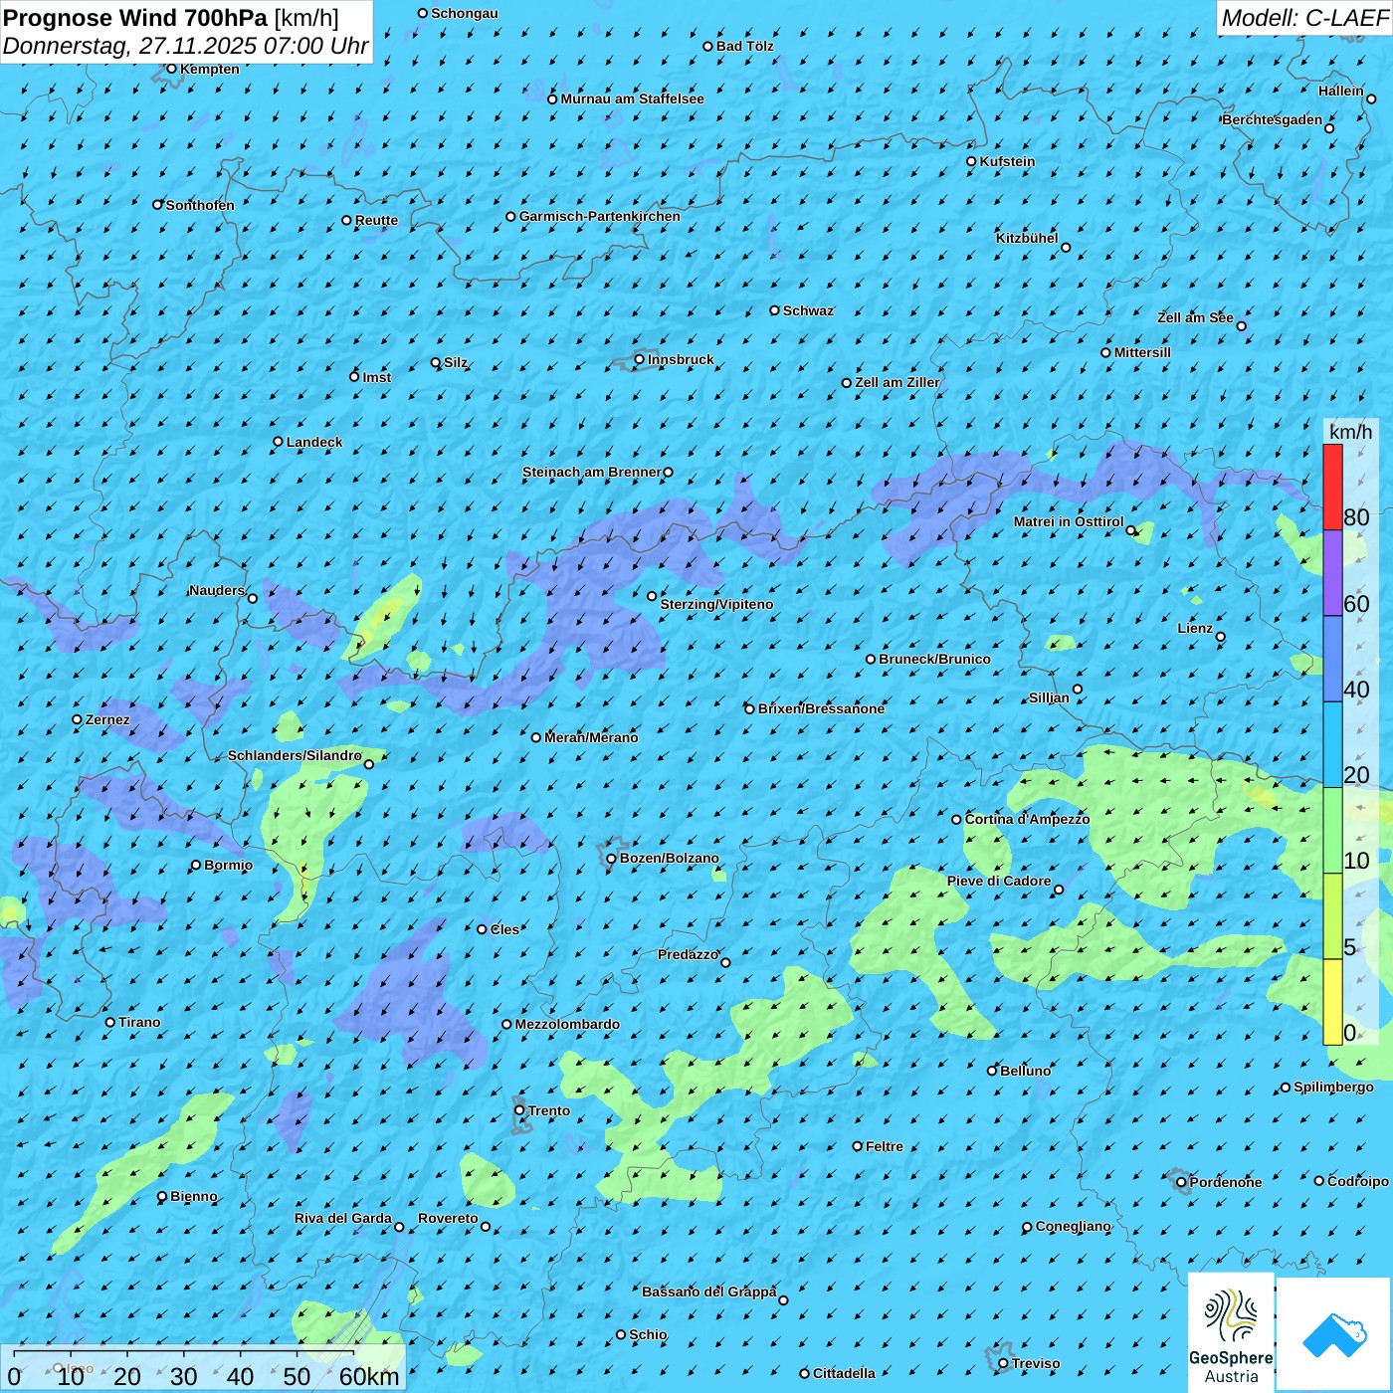
Task: Click the 'Berchtesgaden' label
Action: click(1273, 119)
